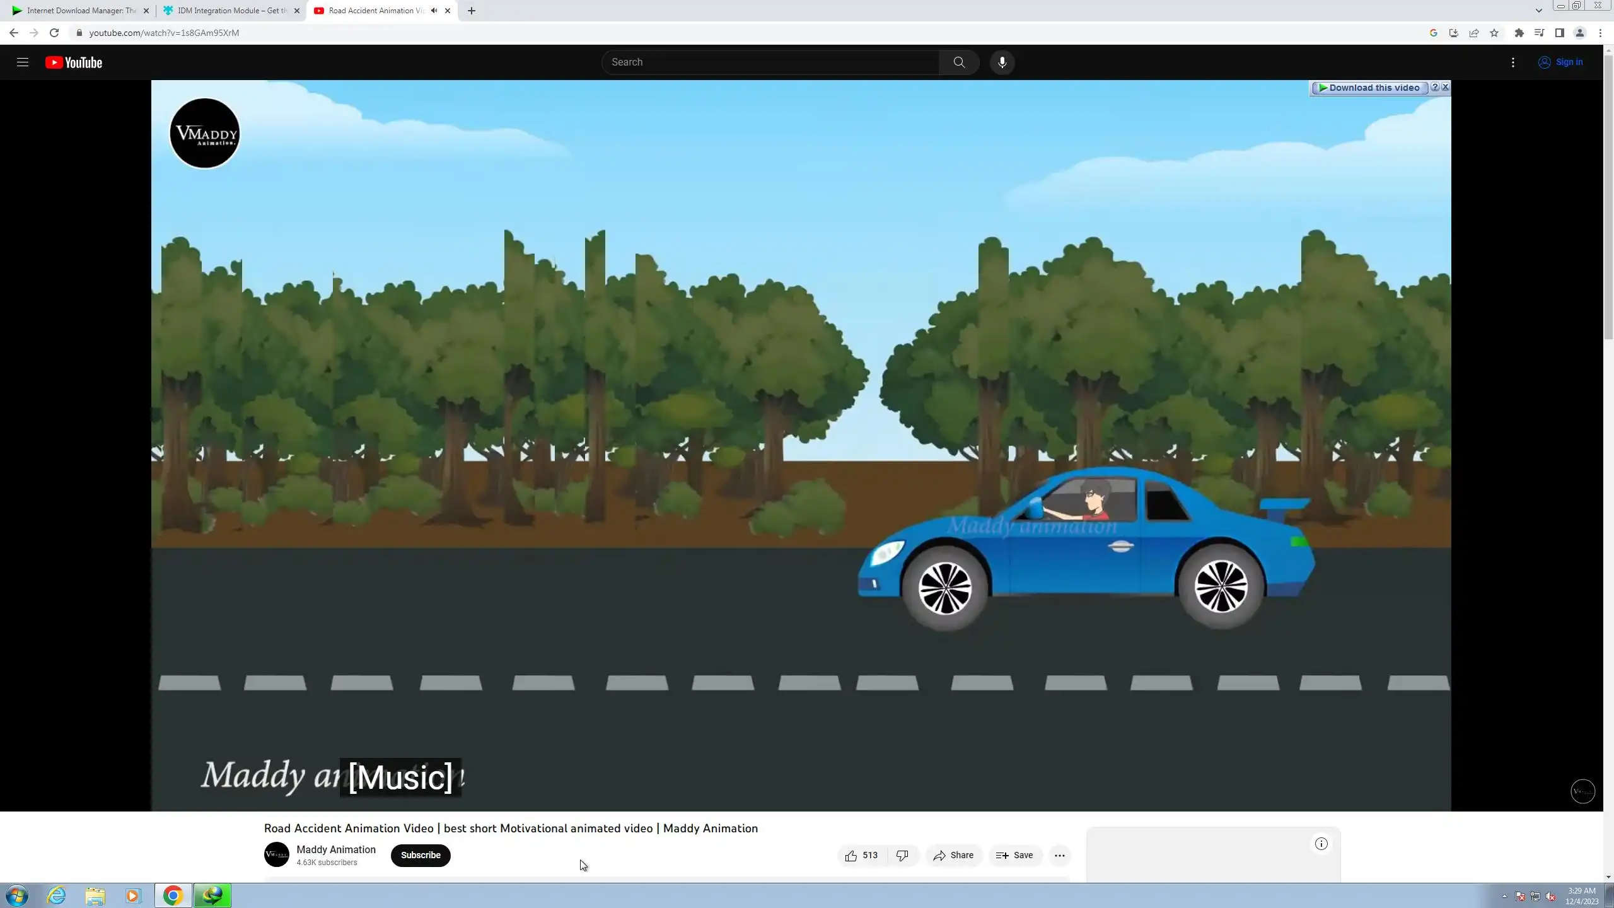1614x908 pixels.
Task: Open the YouTube hamburger guide menu
Action: pos(23,62)
